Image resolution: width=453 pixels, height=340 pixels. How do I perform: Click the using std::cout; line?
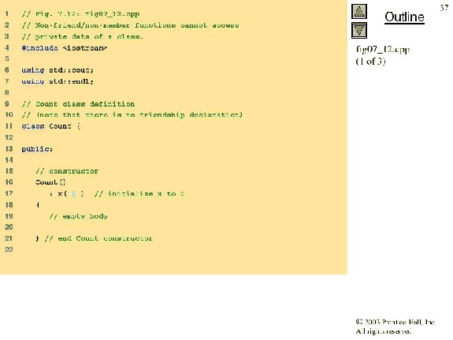58,70
